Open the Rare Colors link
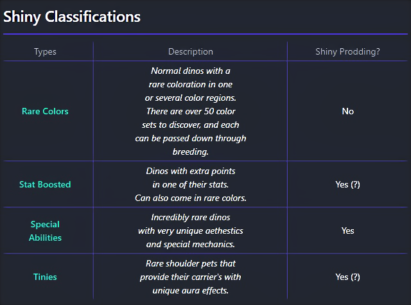411x305 pixels. (45, 111)
